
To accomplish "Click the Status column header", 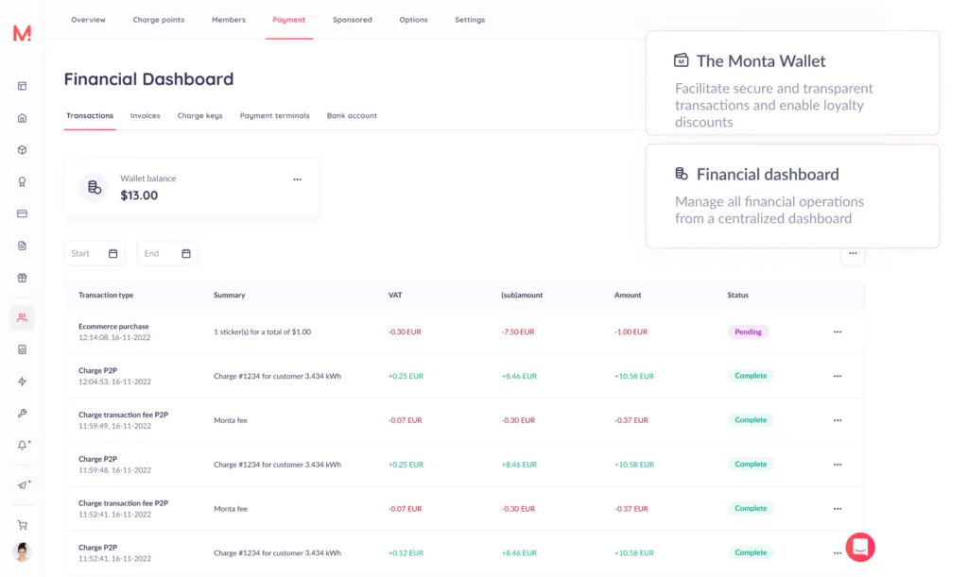I will [x=737, y=296].
